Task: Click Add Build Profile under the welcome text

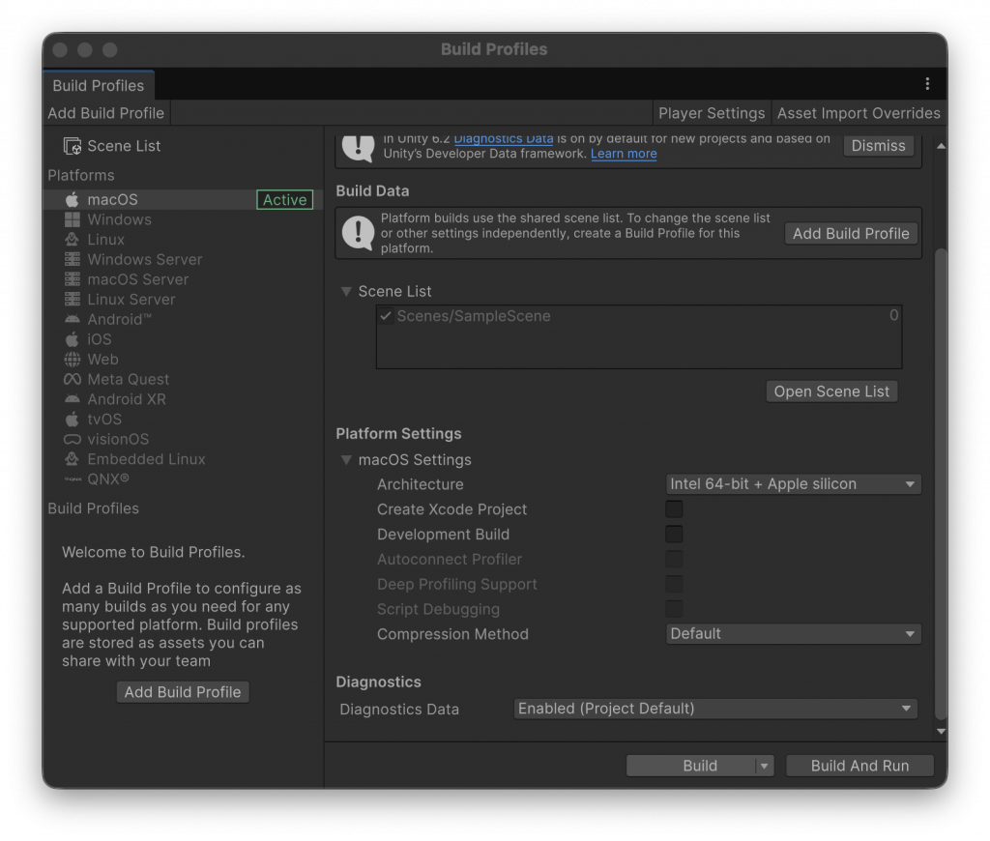Action: pyautogui.click(x=183, y=692)
